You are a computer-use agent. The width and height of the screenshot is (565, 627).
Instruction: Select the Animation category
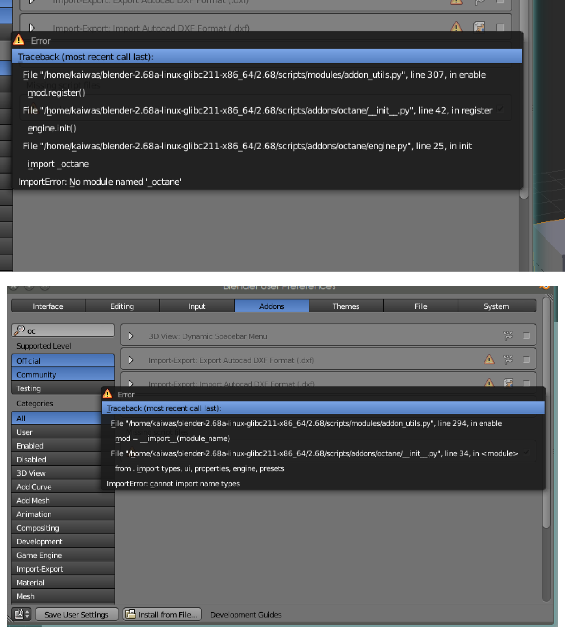coord(63,514)
